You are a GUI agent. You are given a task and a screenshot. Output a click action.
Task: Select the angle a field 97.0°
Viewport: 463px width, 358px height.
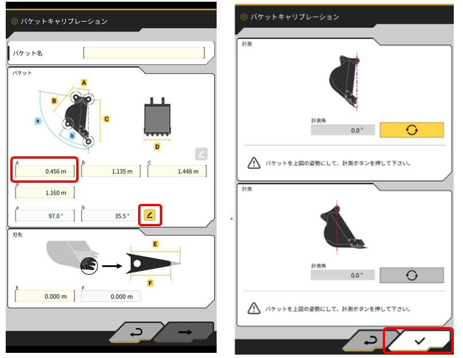click(x=45, y=216)
